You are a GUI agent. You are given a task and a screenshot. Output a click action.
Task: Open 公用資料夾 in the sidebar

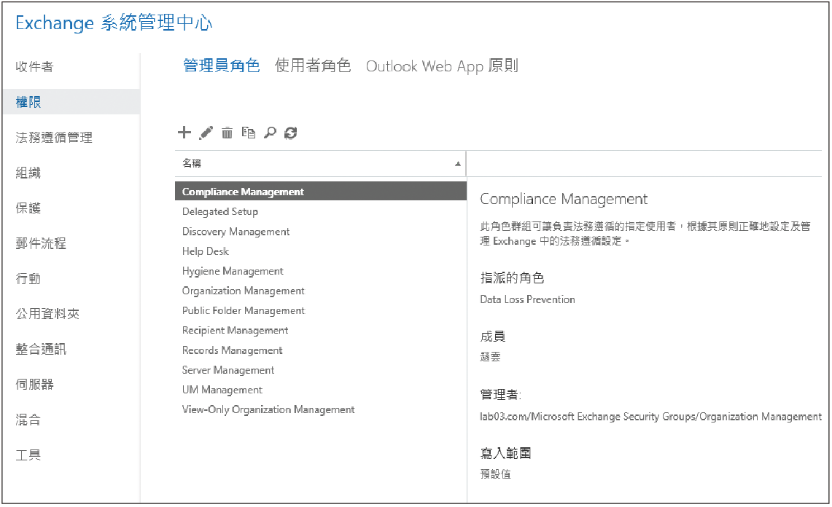coord(47,314)
